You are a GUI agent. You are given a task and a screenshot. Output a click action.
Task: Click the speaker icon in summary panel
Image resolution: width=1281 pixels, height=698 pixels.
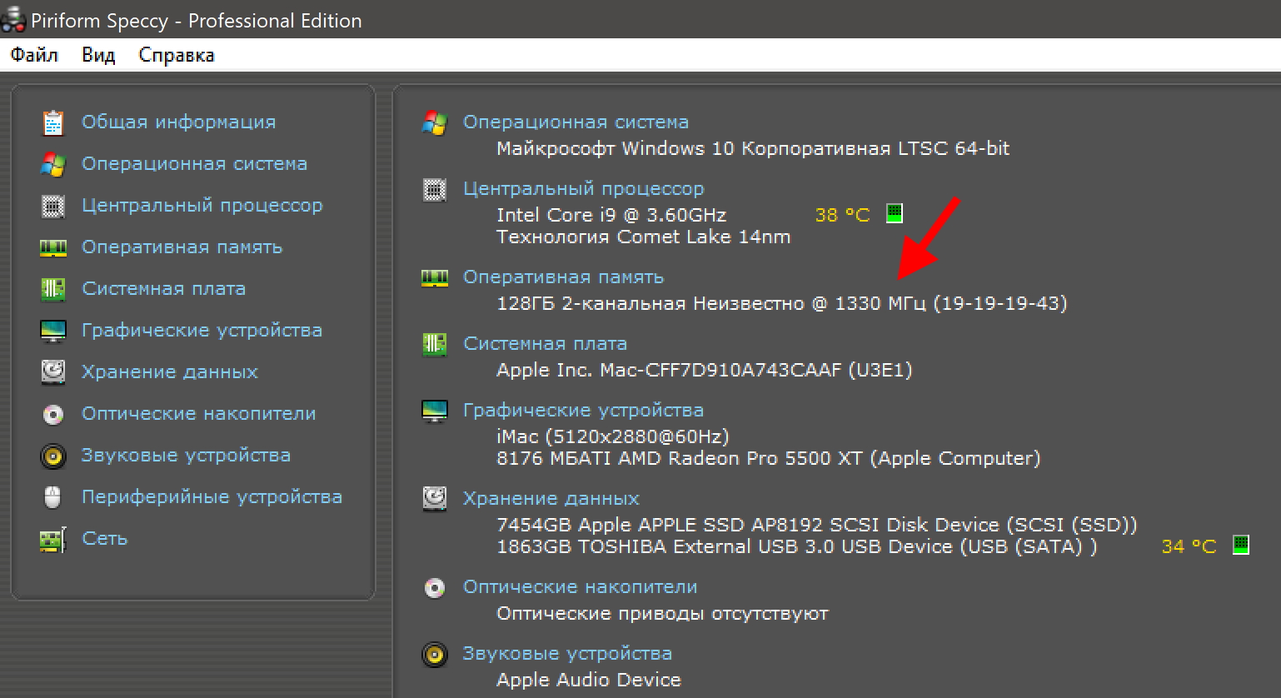435,654
